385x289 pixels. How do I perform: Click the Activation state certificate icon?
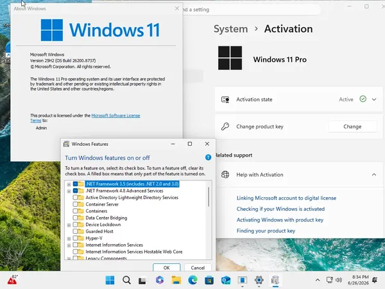(x=225, y=100)
